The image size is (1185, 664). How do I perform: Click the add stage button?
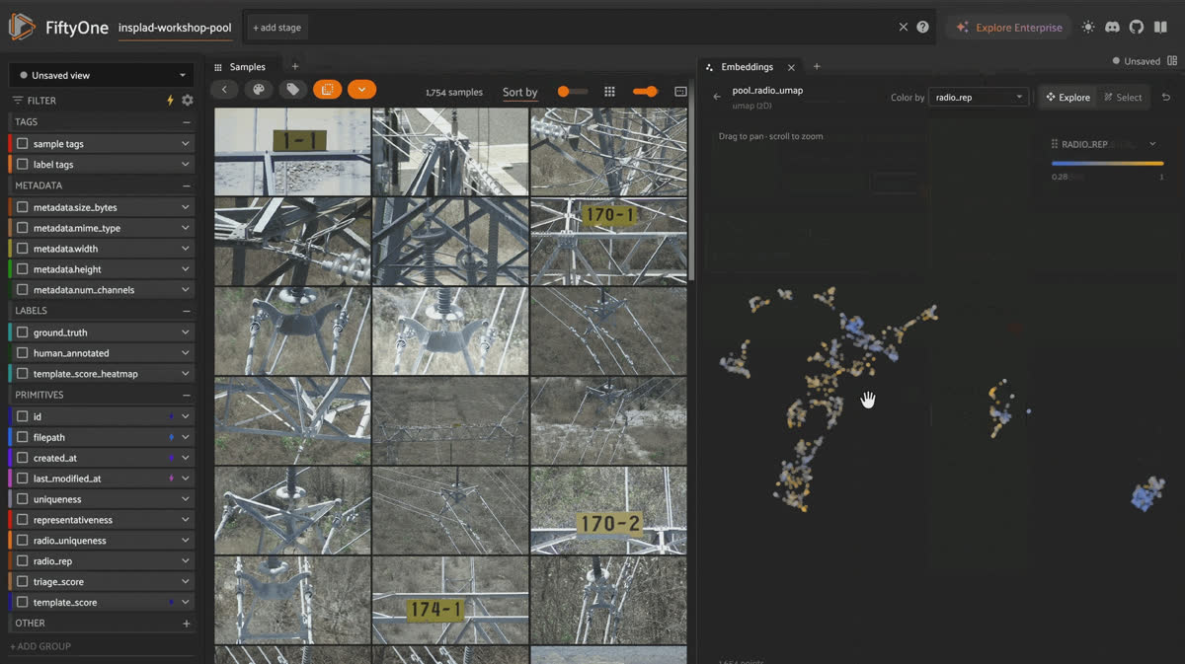pos(276,28)
